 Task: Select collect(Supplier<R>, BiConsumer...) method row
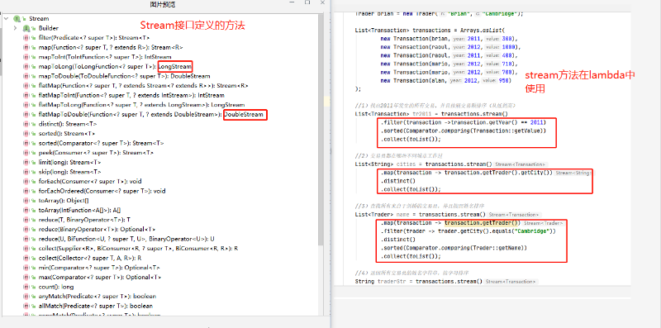click(x=138, y=249)
